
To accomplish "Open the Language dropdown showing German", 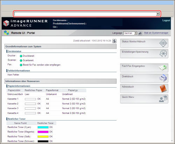I will point(130,33).
